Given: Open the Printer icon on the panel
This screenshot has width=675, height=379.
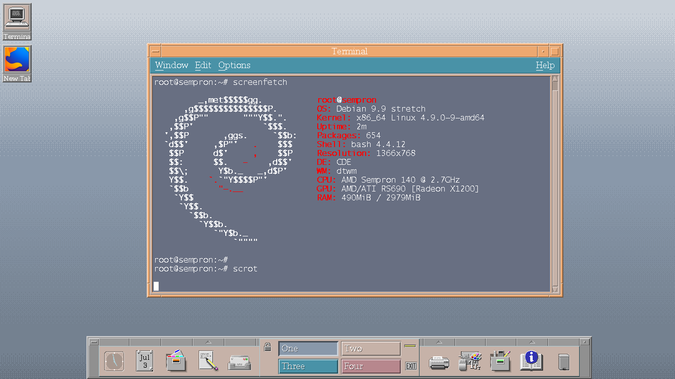Looking at the screenshot, I should tap(439, 363).
